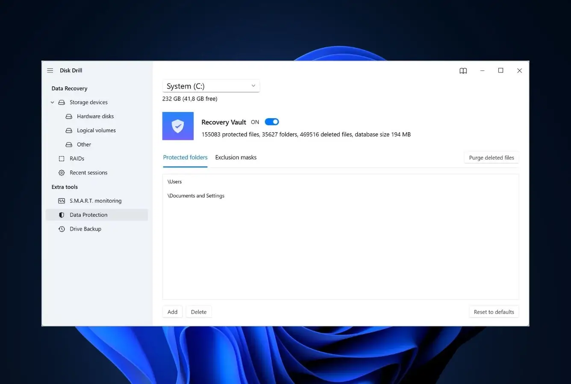Select the \Users folder row
Image resolution: width=571 pixels, height=384 pixels.
tap(341, 182)
